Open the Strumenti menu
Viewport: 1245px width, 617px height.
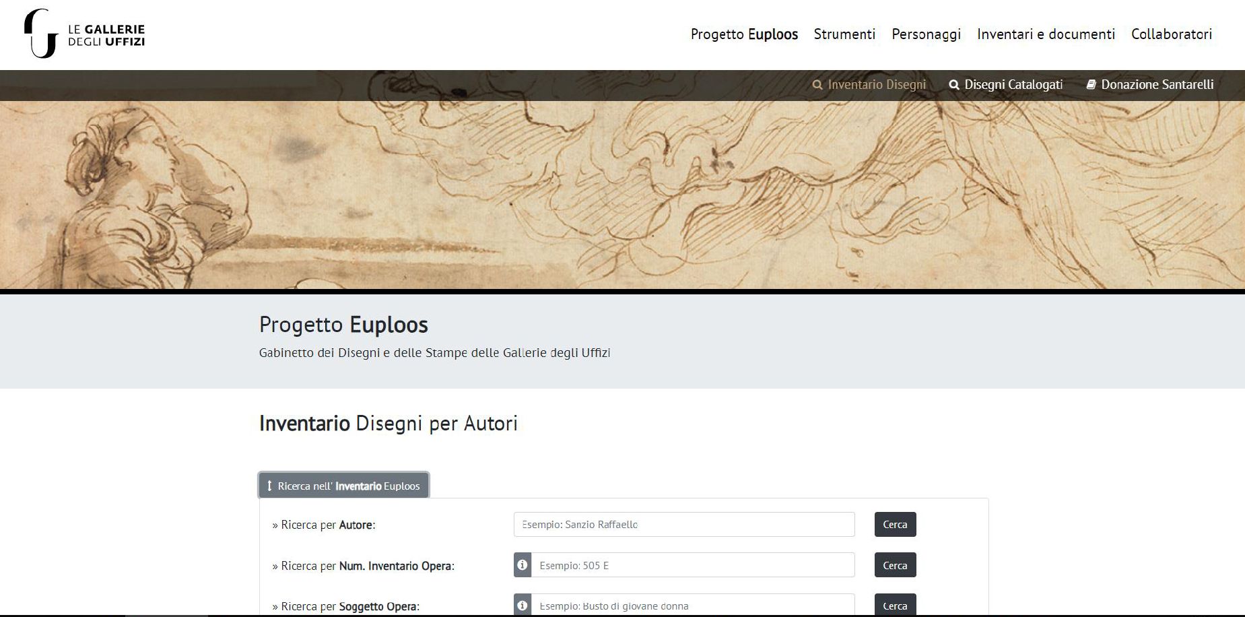point(844,34)
